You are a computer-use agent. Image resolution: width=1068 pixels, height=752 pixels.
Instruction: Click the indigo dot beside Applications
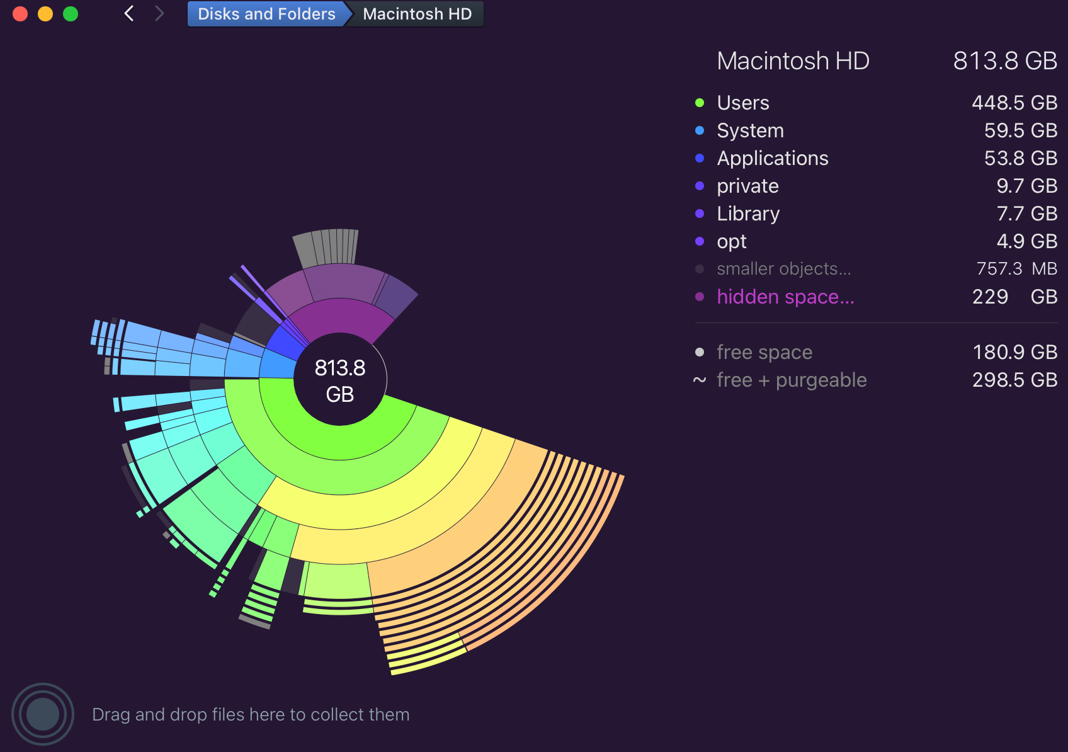700,158
